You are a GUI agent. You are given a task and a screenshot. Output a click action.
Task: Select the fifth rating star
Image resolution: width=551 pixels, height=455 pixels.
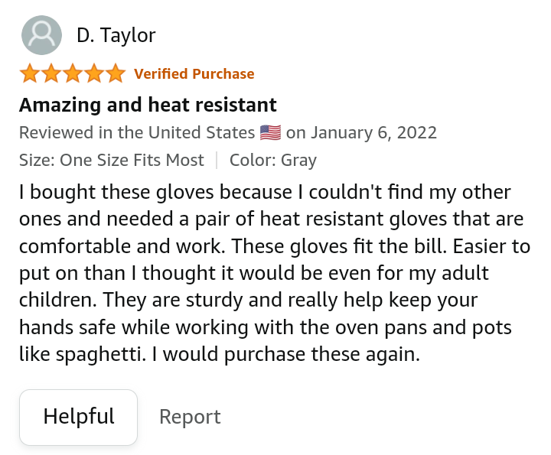coord(116,73)
